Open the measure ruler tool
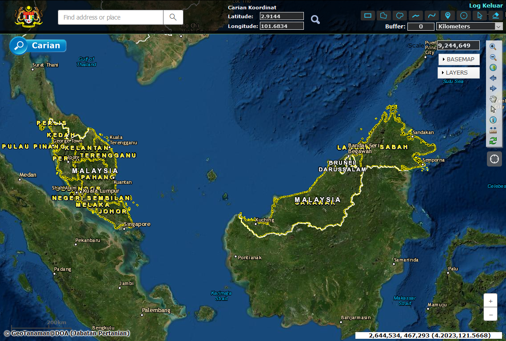This screenshot has width=506, height=341. (493, 130)
